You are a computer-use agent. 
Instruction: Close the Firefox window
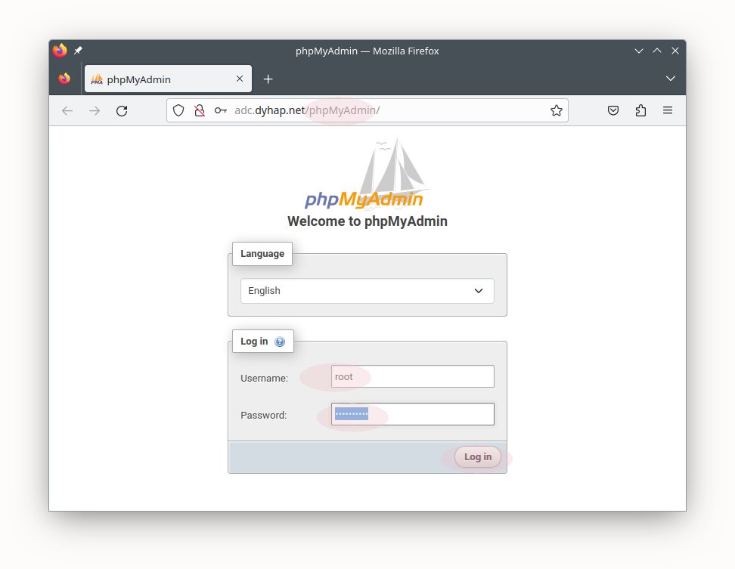pyautogui.click(x=675, y=51)
